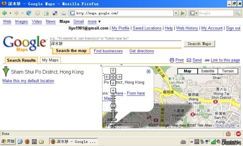Select the Search Results tab
The image size is (243, 146).
point(21,60)
